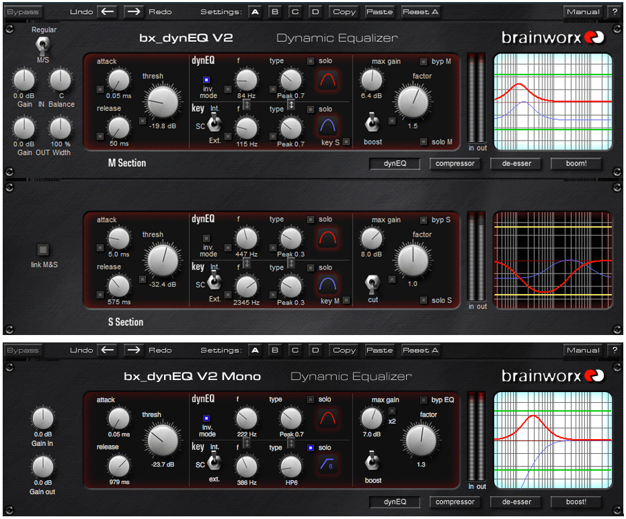This screenshot has height=519, width=626.
Task: Enable solo M checkbox
Action: [424, 142]
